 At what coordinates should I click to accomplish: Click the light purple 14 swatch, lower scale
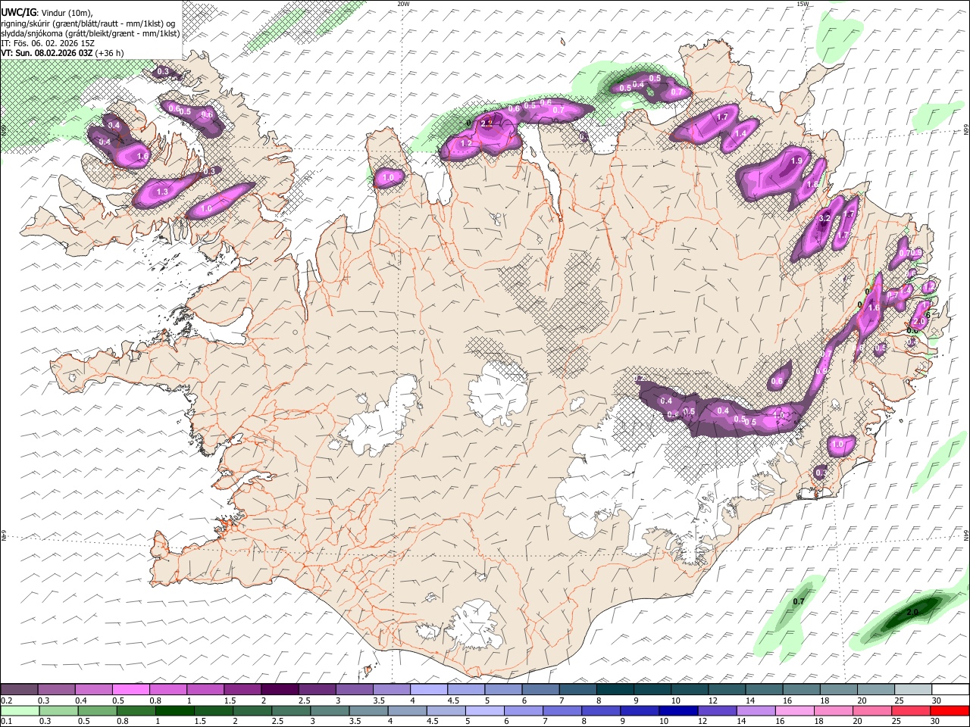(756, 710)
